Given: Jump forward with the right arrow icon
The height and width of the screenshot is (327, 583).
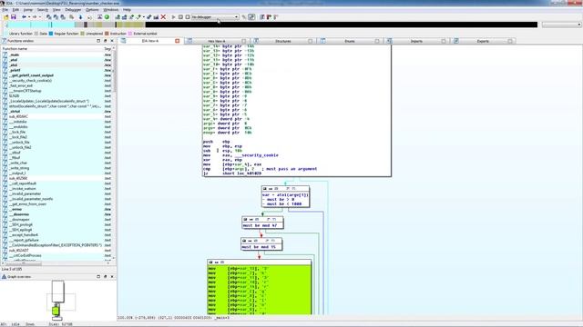Looking at the screenshot, I should point(35,17).
